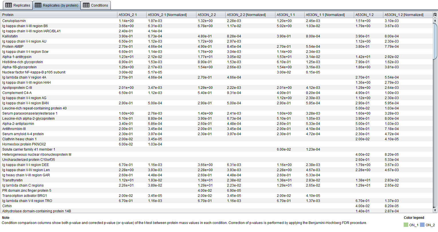
Task: Click the scrollbar down arrow
Action: point(435,210)
